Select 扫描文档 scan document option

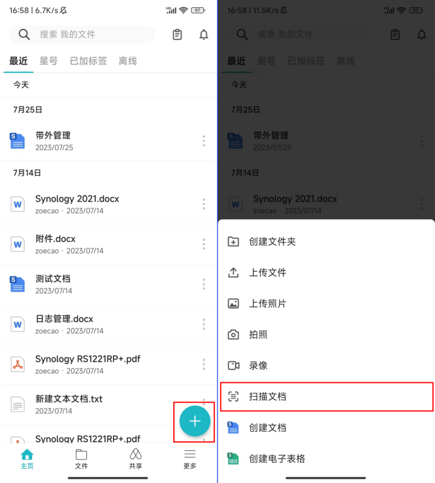pyautogui.click(x=326, y=397)
